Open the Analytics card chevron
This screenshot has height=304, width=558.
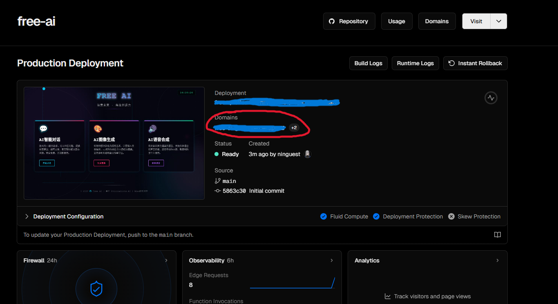[x=497, y=260]
